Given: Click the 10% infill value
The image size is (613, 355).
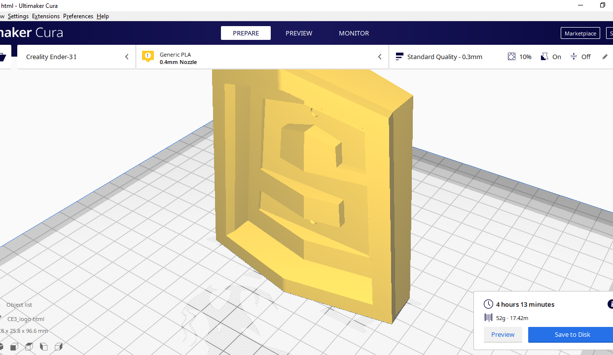Looking at the screenshot, I should (525, 57).
